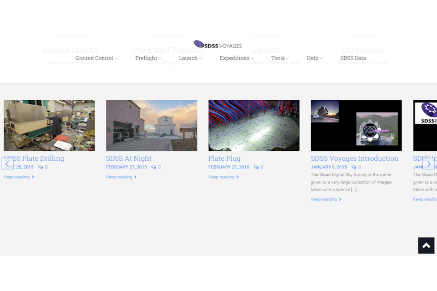Click the JANUARY 8, 2015 date under SDSS Voyages Introduction
This screenshot has height=291, width=437.
coord(329,167)
